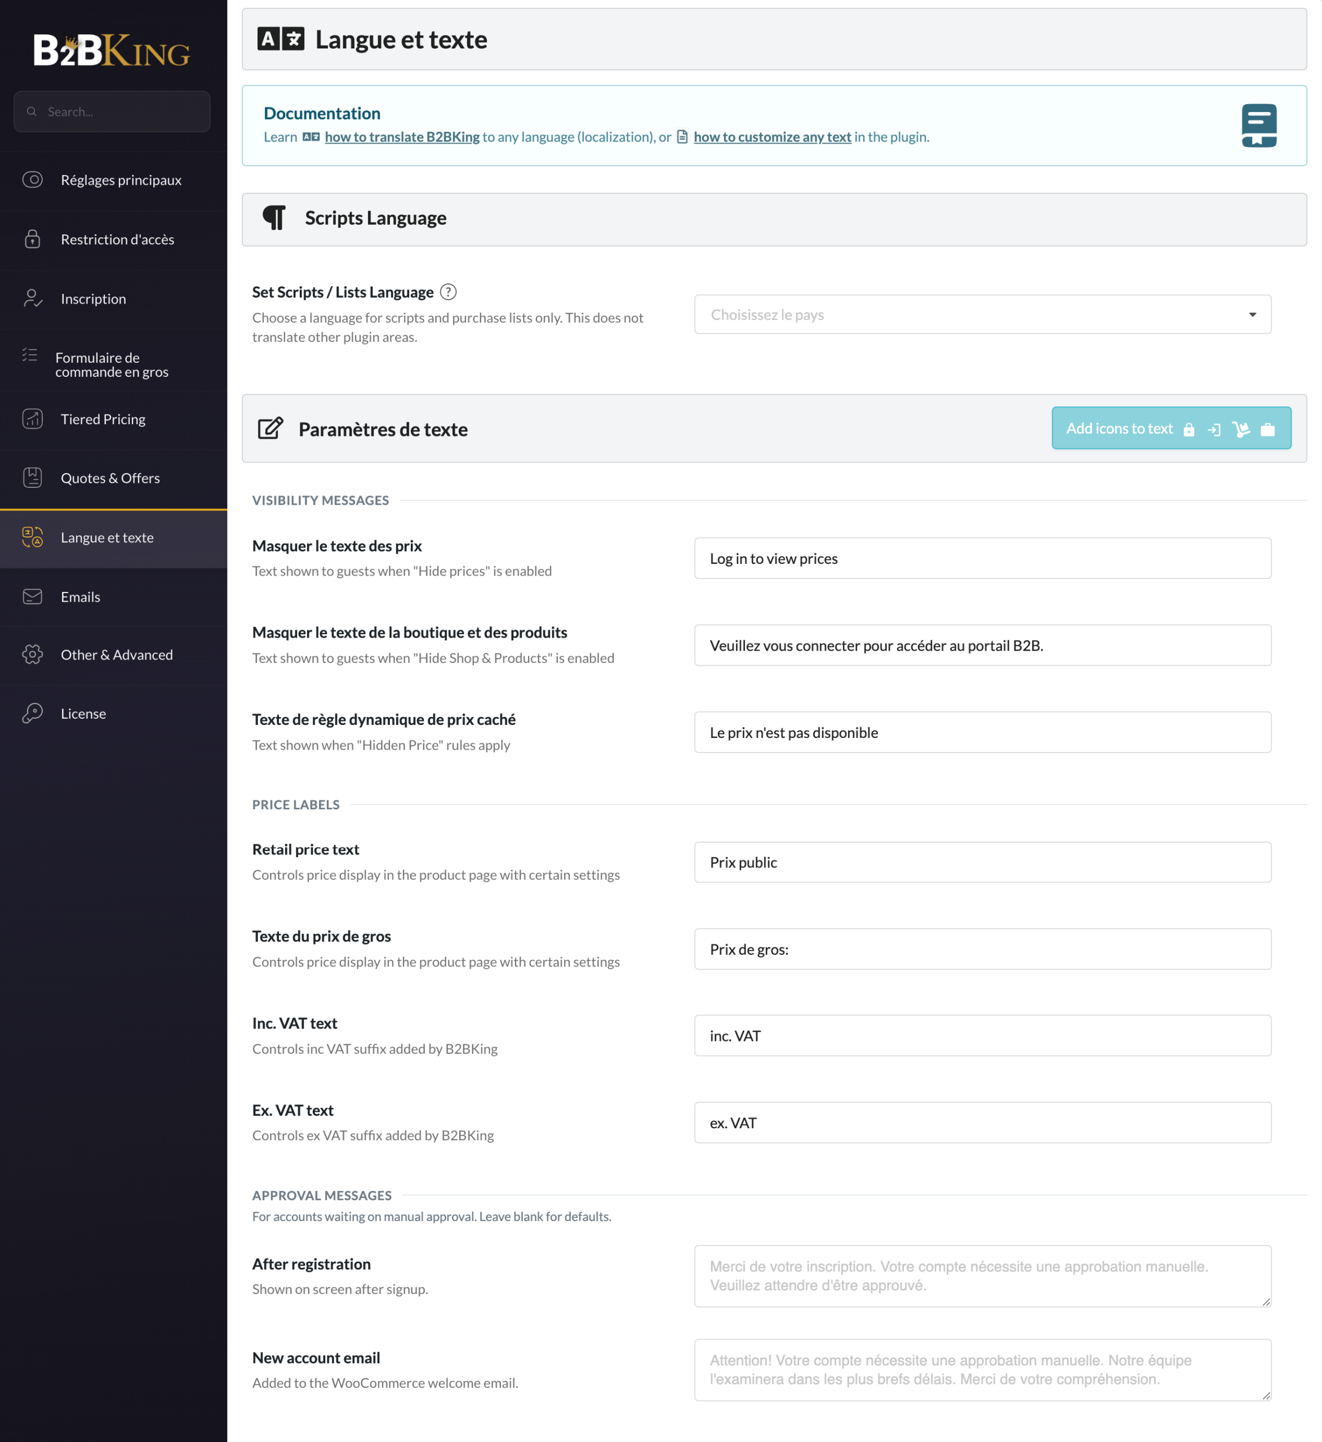Click the New account email textarea
Screen dimensions: 1322x1442
(983, 1370)
